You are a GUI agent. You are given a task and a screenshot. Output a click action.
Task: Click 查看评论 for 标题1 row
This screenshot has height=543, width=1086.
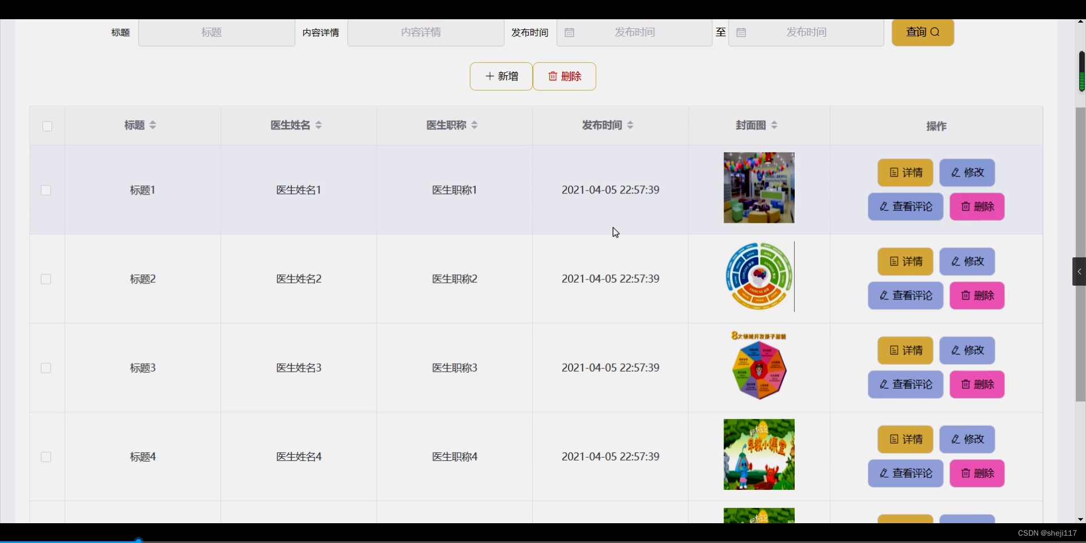[x=906, y=206]
